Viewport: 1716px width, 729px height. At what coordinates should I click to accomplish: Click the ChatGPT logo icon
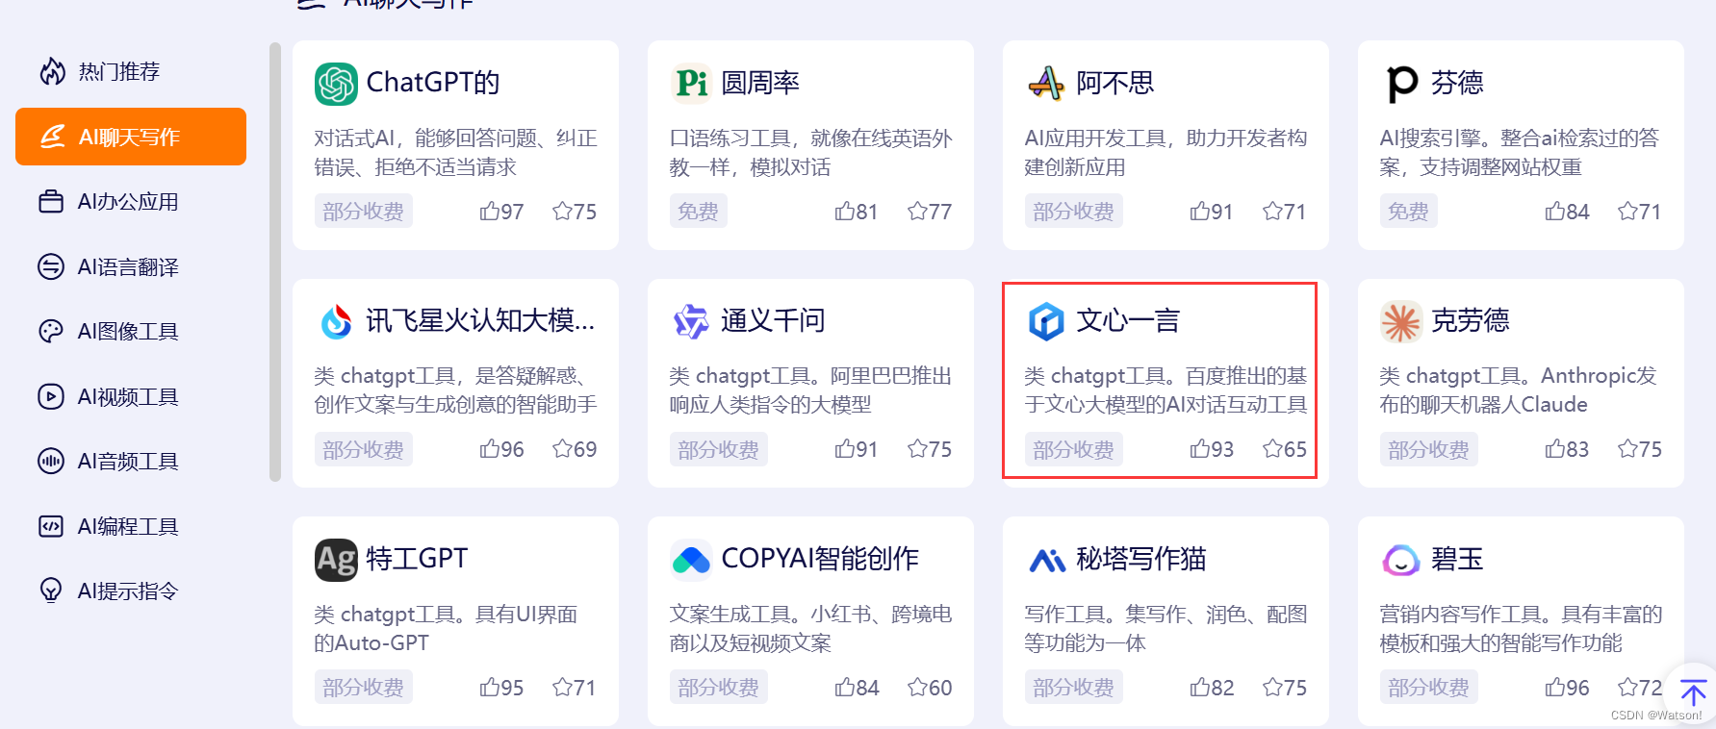click(336, 84)
